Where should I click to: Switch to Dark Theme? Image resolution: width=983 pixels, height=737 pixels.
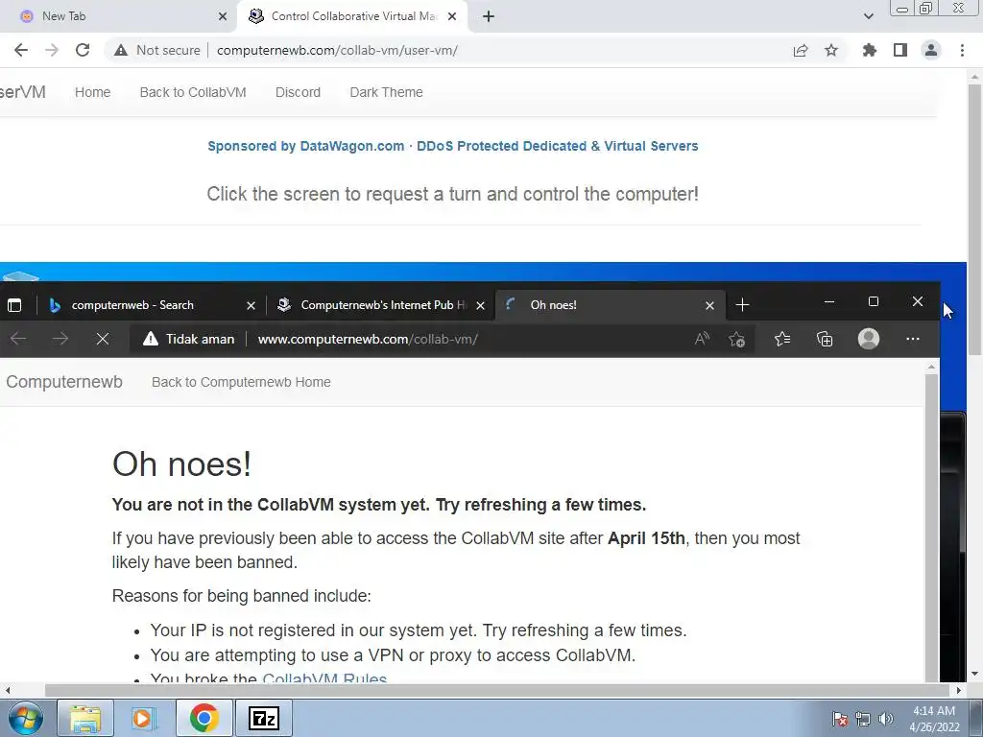pos(386,92)
